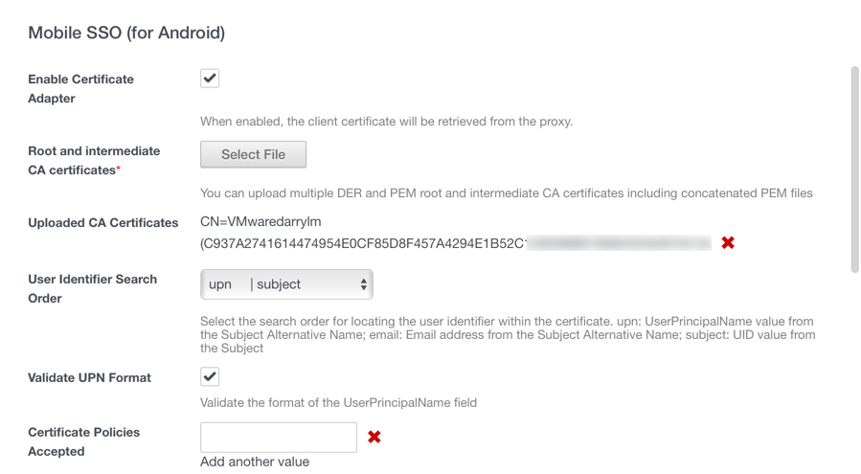Click the Select File button
This screenshot has width=861, height=474.
point(253,154)
